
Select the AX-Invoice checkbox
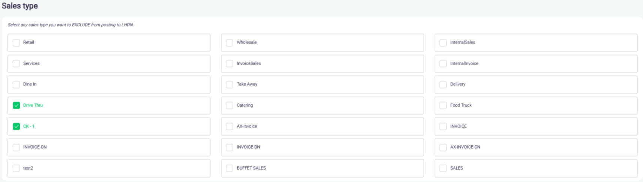[x=230, y=126]
